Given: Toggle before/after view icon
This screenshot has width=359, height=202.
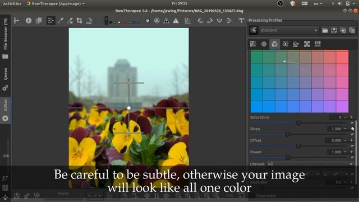Looking at the screenshot, I should (39, 21).
